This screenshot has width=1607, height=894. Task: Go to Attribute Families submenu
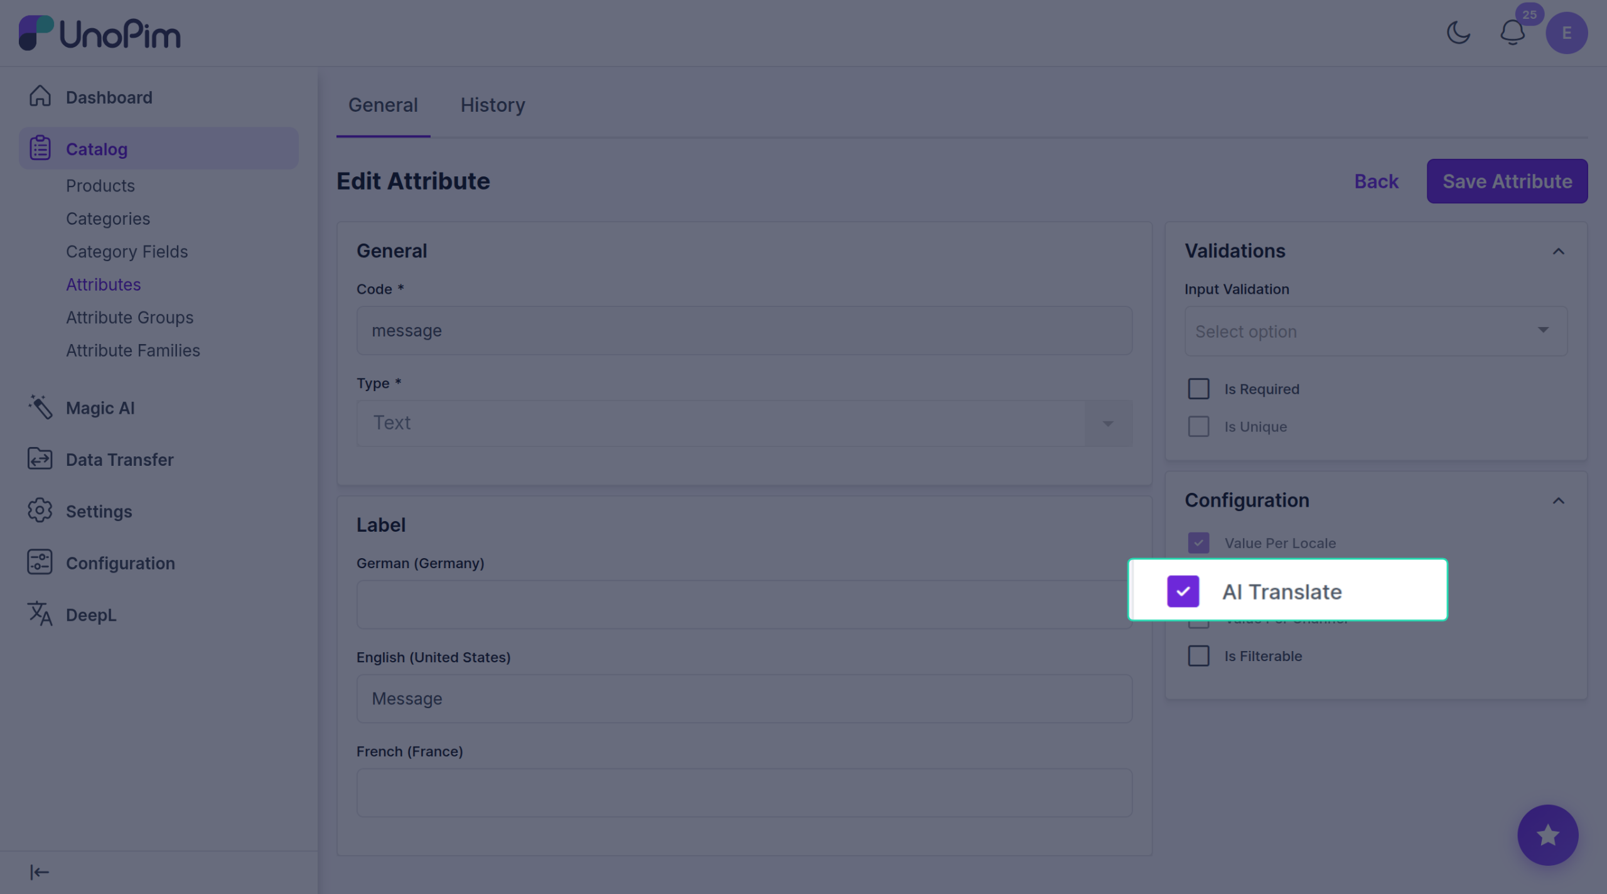pyautogui.click(x=133, y=350)
